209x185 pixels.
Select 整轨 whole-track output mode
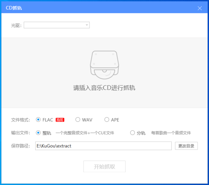click(x=38, y=132)
